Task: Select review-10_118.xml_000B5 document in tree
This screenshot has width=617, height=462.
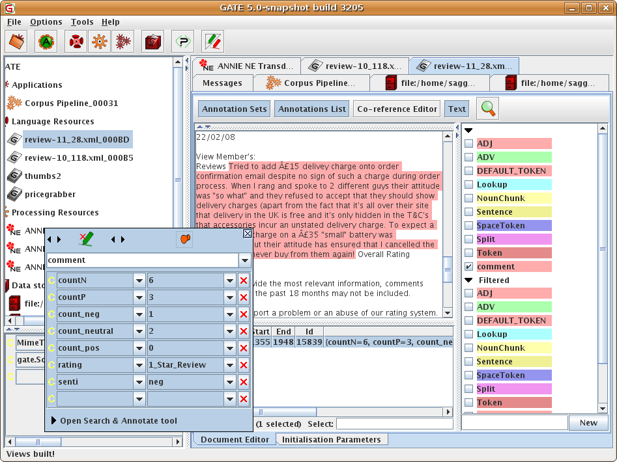Action: [x=79, y=158]
